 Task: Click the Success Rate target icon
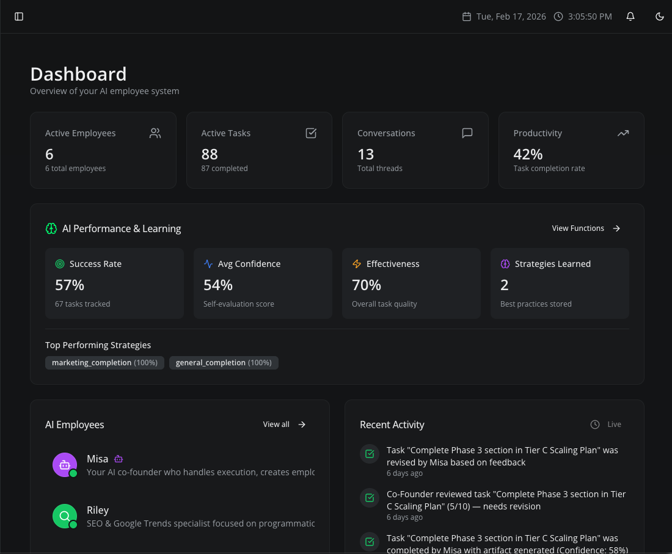[x=60, y=263]
